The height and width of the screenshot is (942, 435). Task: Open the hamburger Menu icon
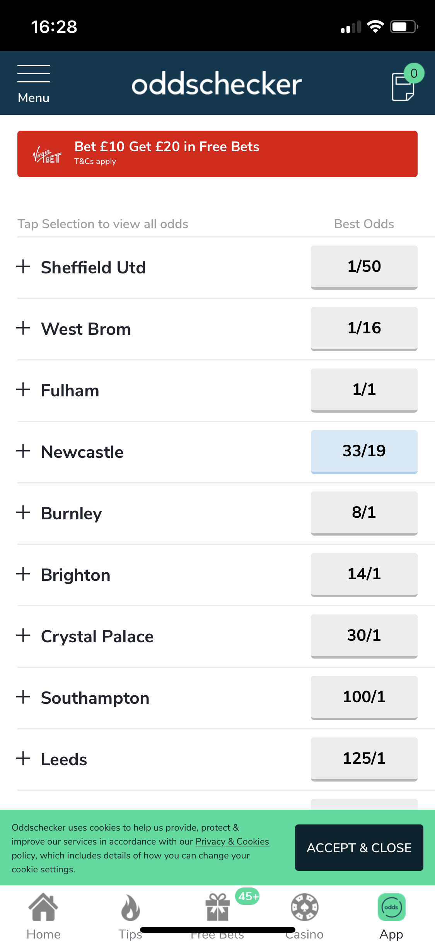click(x=34, y=73)
